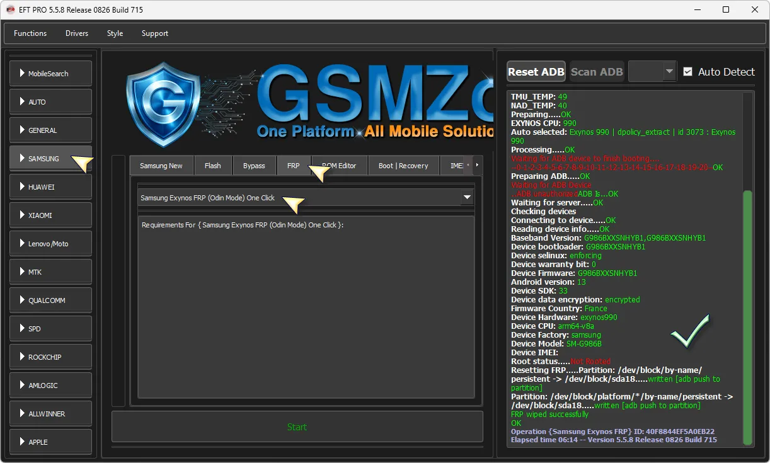This screenshot has height=463, width=770.
Task: Open the Support menu
Action: point(155,33)
